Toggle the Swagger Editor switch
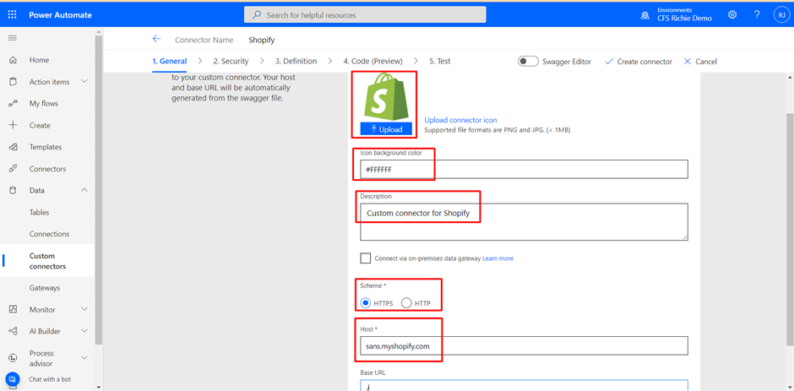The image size is (794, 391). click(528, 62)
